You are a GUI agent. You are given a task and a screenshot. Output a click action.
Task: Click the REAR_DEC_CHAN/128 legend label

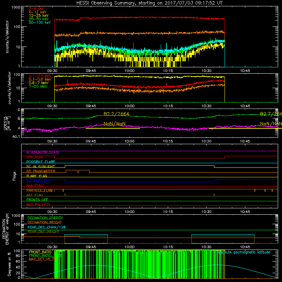point(47,227)
